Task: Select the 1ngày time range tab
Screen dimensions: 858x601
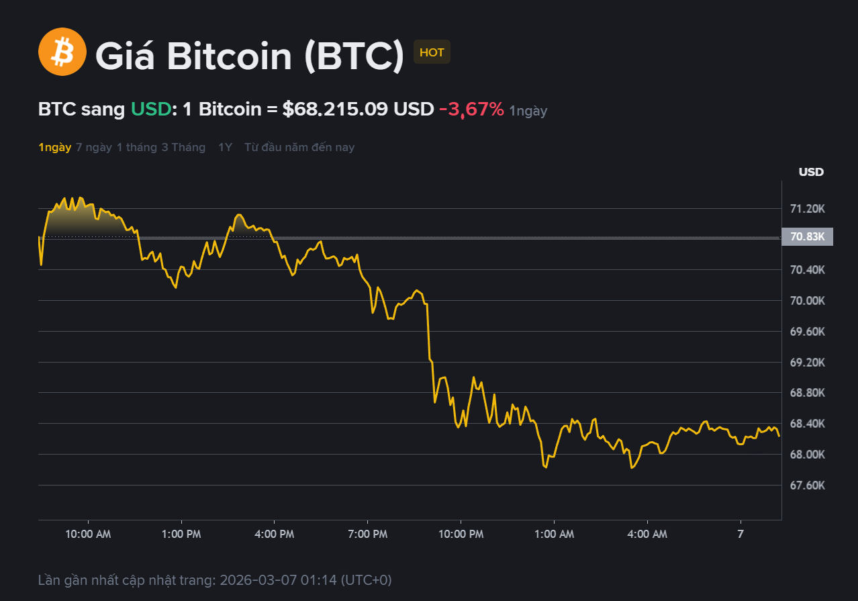Action: (54, 147)
